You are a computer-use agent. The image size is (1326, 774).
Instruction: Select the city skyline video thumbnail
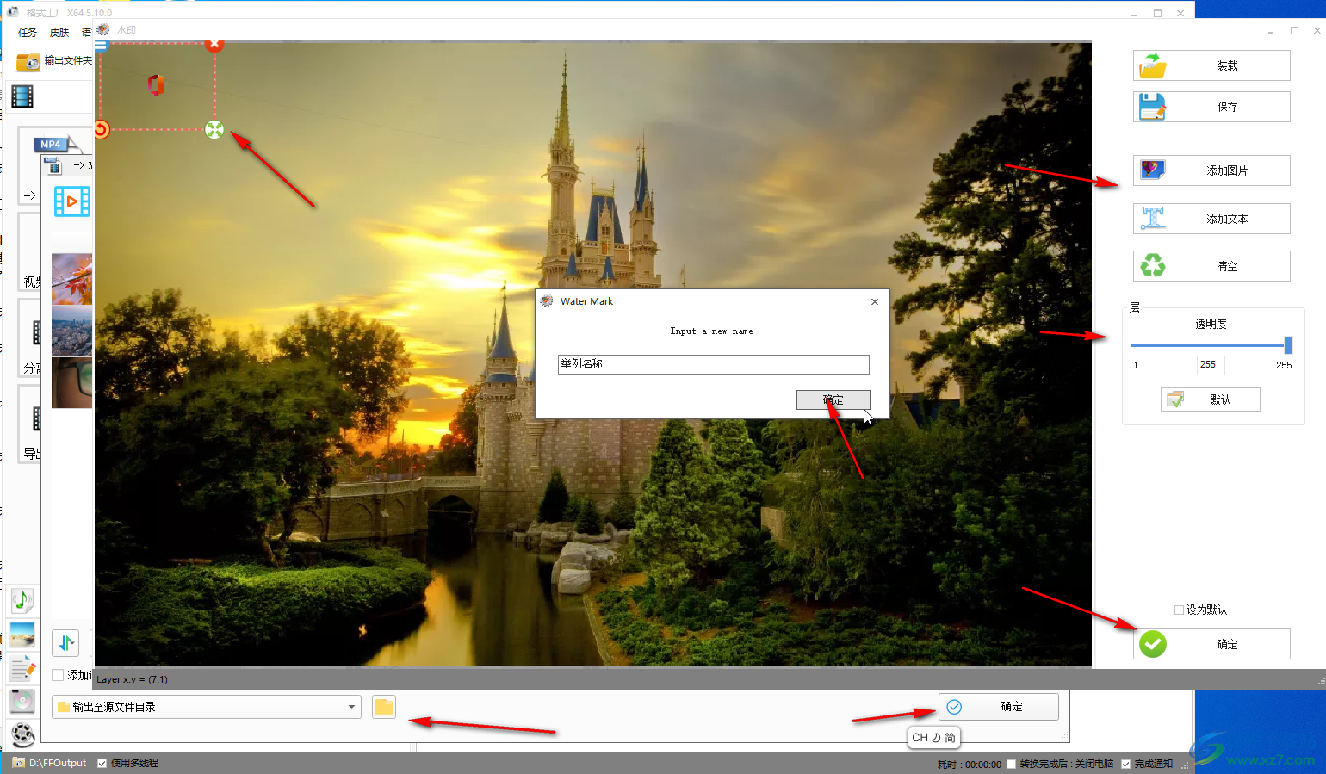click(71, 331)
